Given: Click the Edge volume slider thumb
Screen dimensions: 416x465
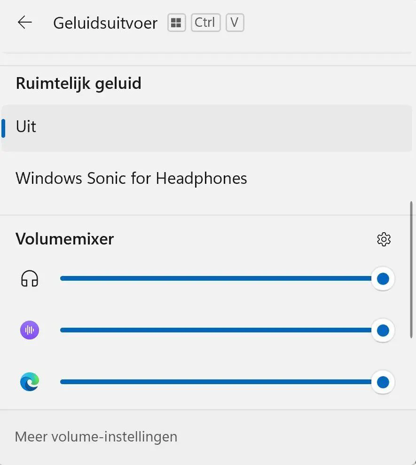Looking at the screenshot, I should [383, 382].
